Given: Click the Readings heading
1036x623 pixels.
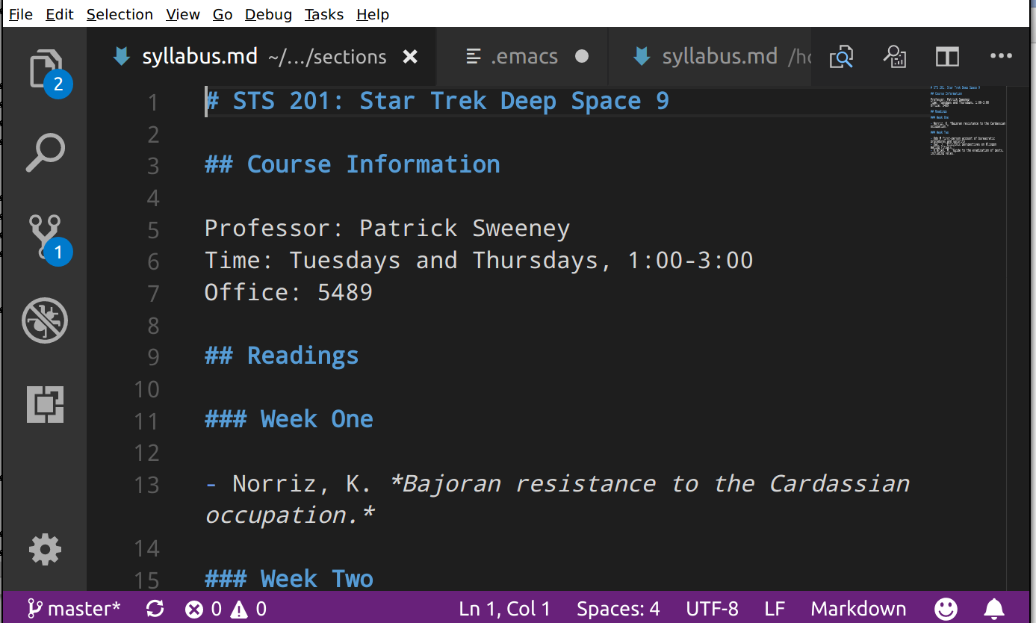Looking at the screenshot, I should (x=282, y=356).
